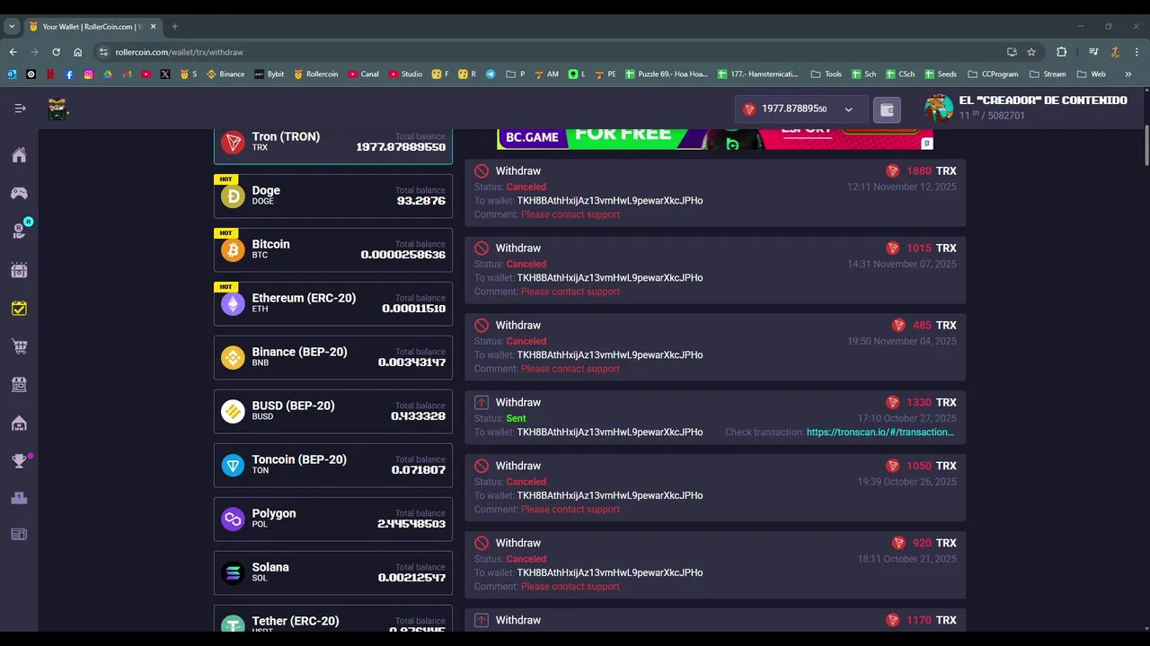This screenshot has height=646, width=1150.
Task: Open the user profile avatar
Action: [x=939, y=108]
